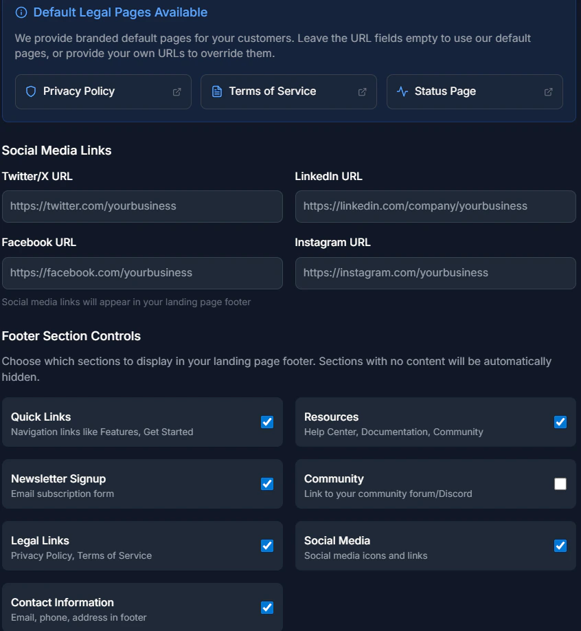581x631 pixels.
Task: Click the external link icon next to Privacy Policy
Action: 176,91
